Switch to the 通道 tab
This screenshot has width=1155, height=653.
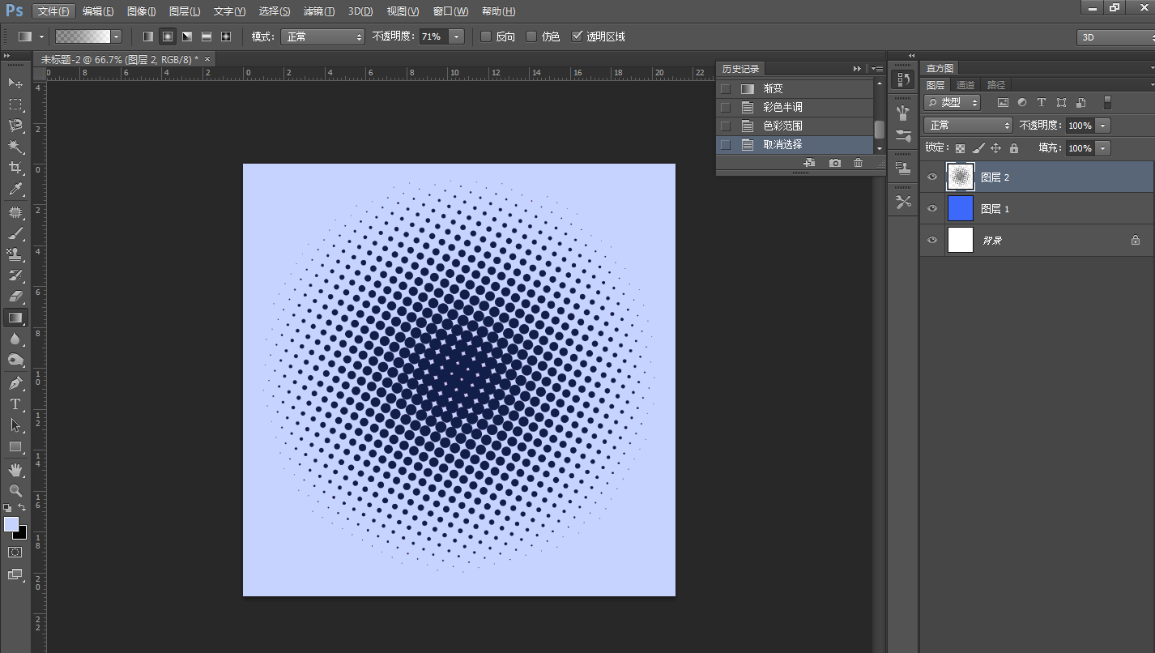tap(965, 85)
